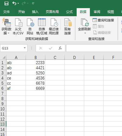The image size is (122, 136).
Task: Open Customize Quick Access Toolbar dropdown
Action: coord(33,4)
